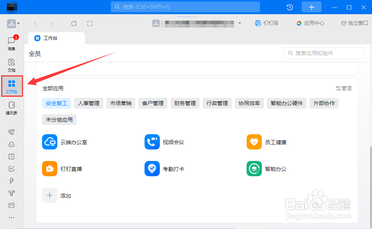Select the 客户管理 category tab
Screen dimensions: 372x229
(153, 103)
